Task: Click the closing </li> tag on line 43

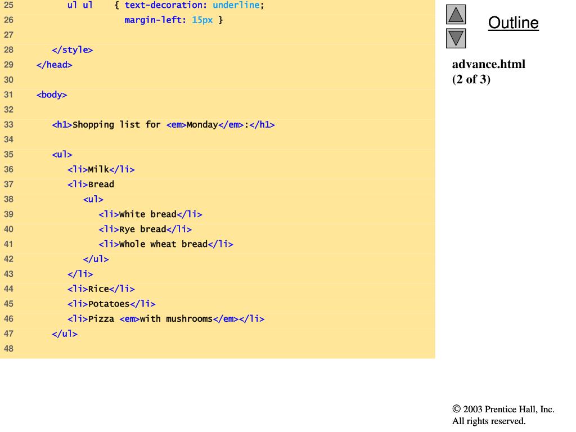Action: (x=80, y=274)
